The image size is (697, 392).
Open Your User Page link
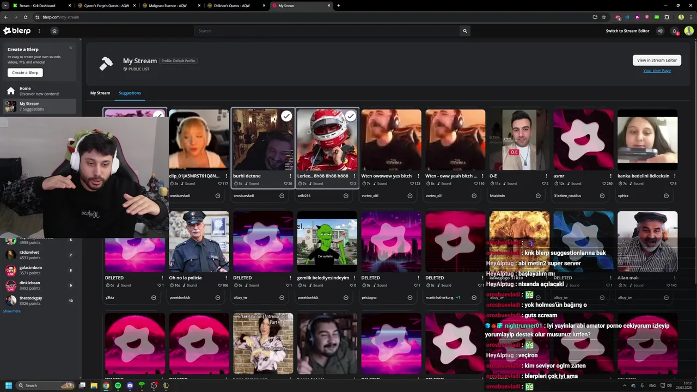pyautogui.click(x=657, y=71)
